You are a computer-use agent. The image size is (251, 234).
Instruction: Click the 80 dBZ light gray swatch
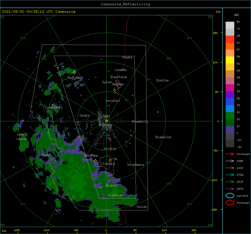pos(230,25)
